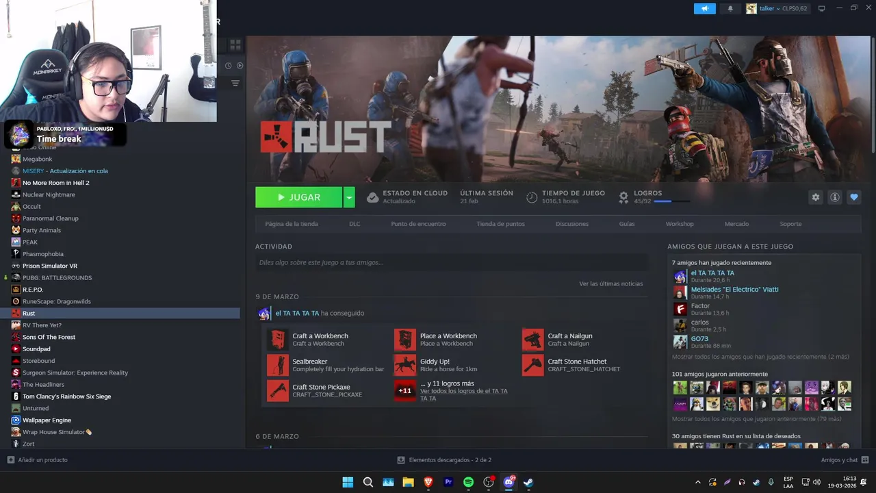The width and height of the screenshot is (876, 493).
Task: Open recent activity clock filter
Action: point(229,66)
